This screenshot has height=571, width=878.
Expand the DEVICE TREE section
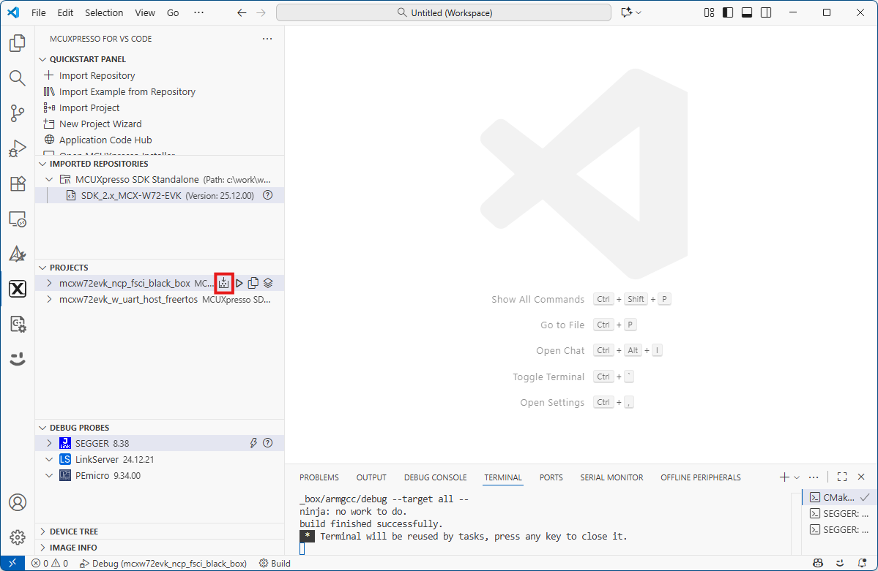pos(42,532)
